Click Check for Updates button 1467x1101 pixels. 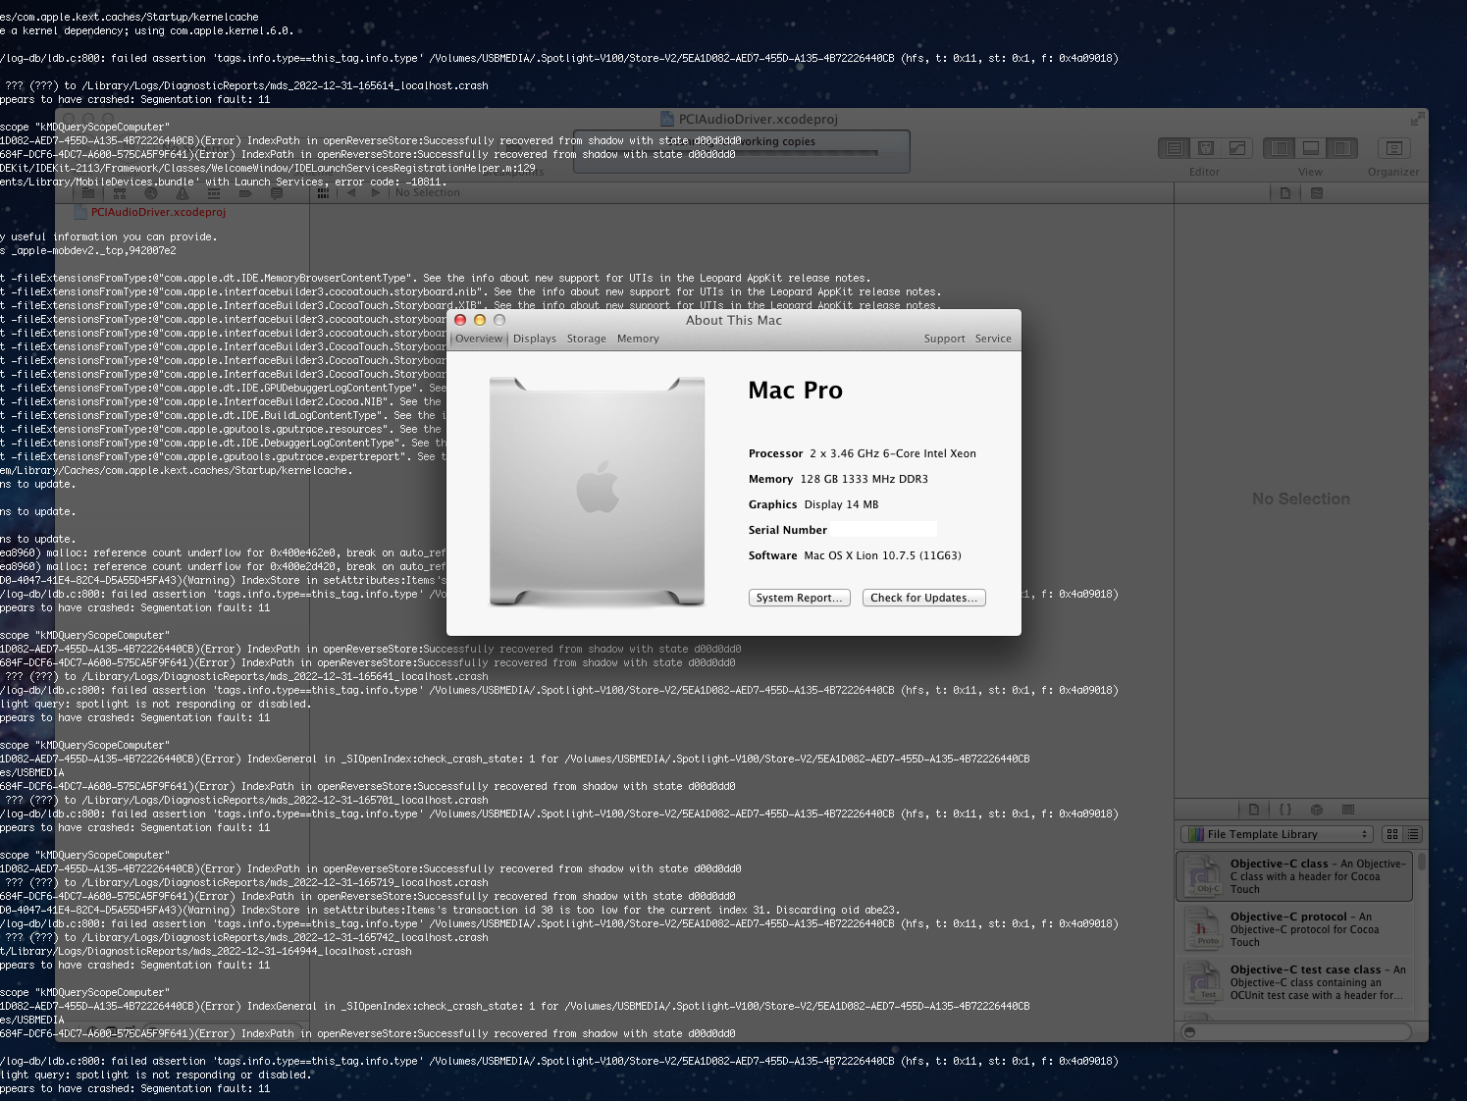pos(923,598)
